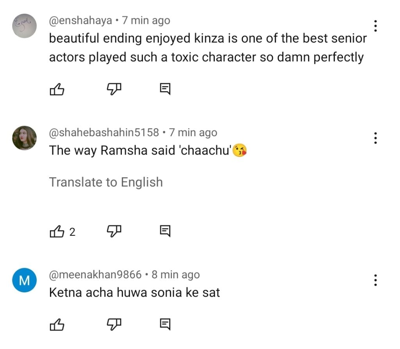Screen dimensions: 400x349
Task: Open @enshahaya's profile picture
Action: pyautogui.click(x=24, y=26)
